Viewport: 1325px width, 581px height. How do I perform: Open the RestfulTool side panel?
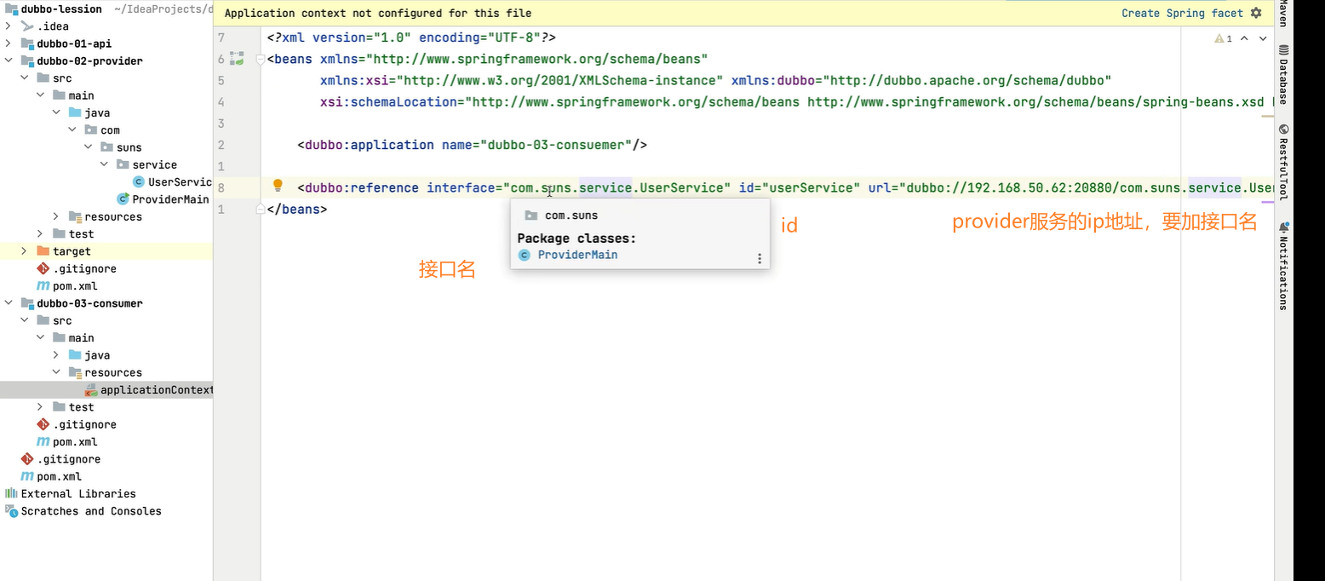click(x=1283, y=162)
